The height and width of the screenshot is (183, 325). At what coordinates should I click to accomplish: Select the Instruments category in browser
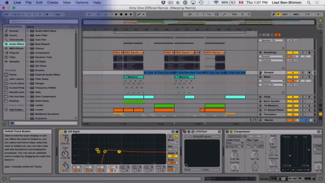point(16,40)
